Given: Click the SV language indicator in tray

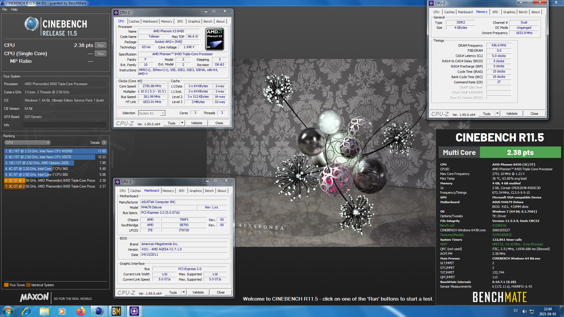Looking at the screenshot, I should [x=516, y=311].
